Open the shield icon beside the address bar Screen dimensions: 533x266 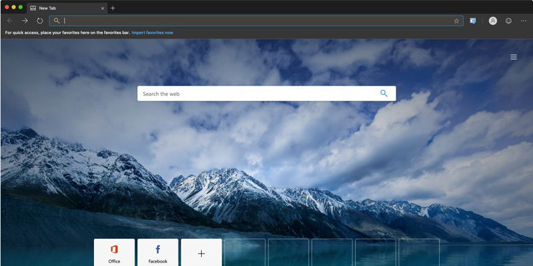(473, 21)
